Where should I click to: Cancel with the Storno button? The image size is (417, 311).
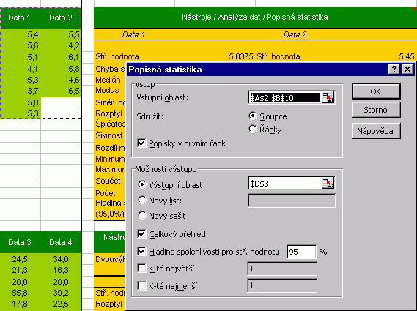point(376,110)
